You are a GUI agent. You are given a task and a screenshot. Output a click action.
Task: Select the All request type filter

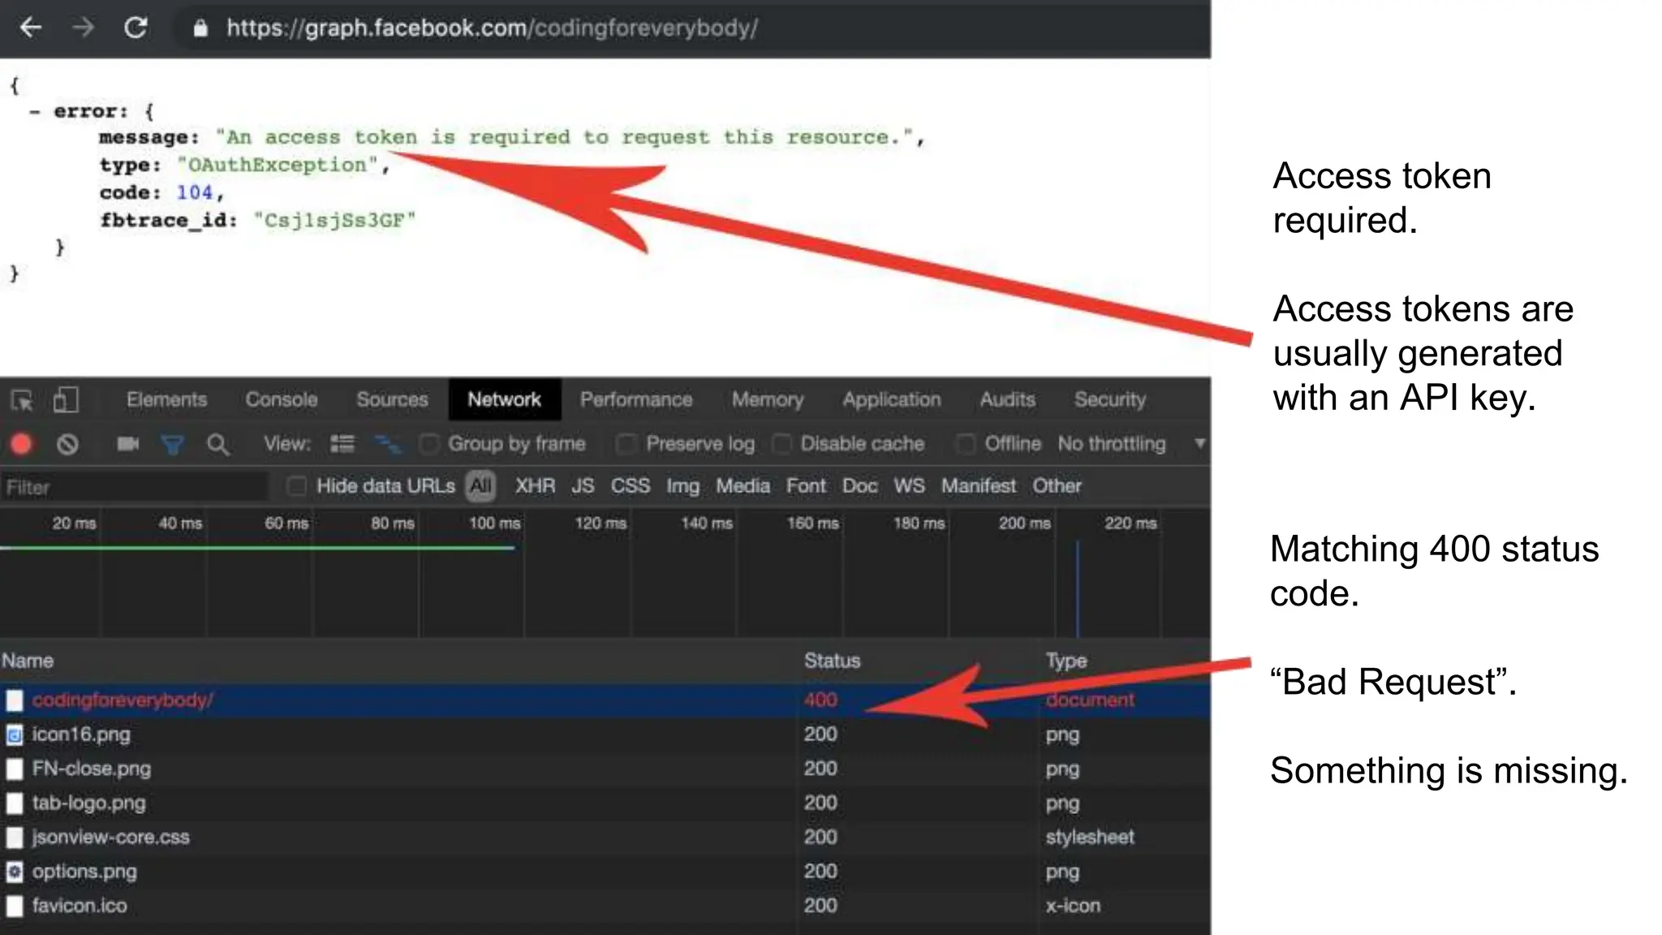[480, 486]
